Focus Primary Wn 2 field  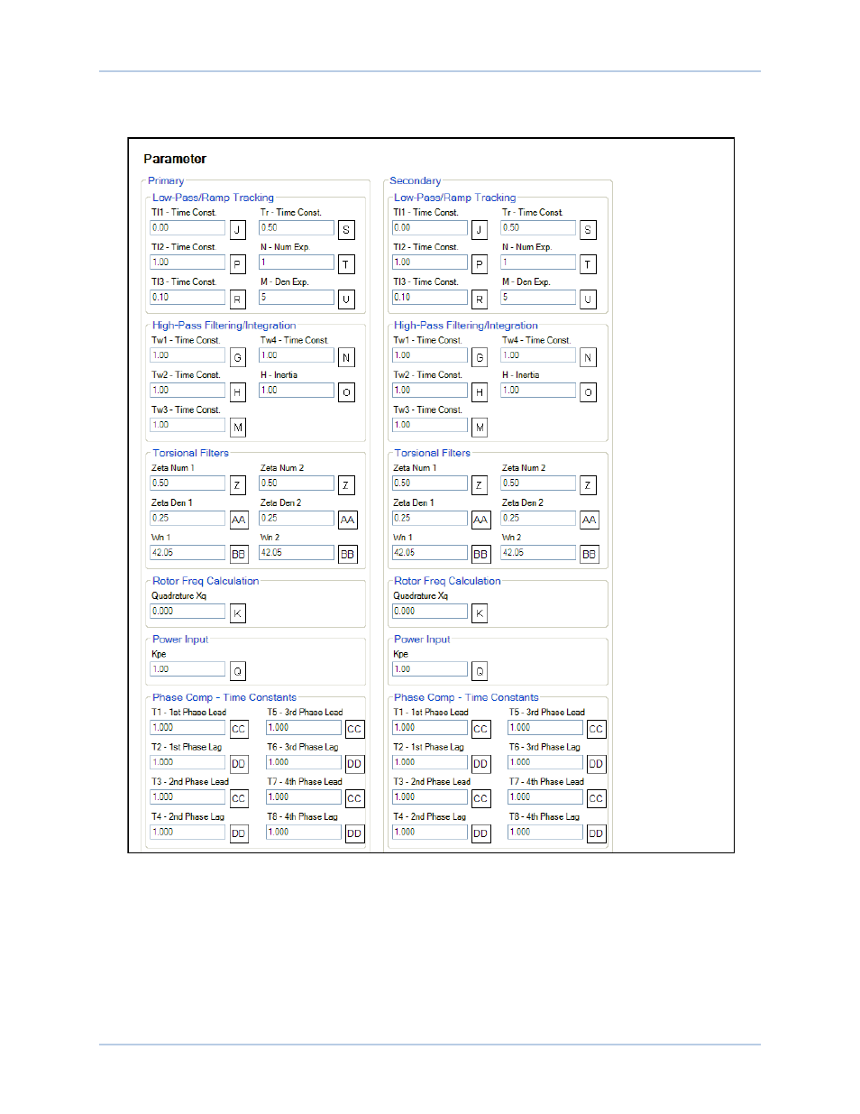[297, 553]
